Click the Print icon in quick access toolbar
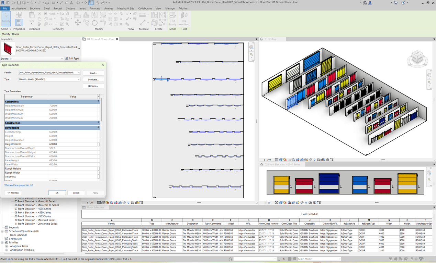Viewport: 436px width, 263px height. pyautogui.click(x=47, y=3)
